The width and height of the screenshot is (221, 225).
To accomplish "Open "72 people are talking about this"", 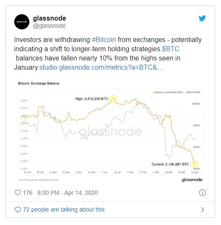I will (x=64, y=209).
